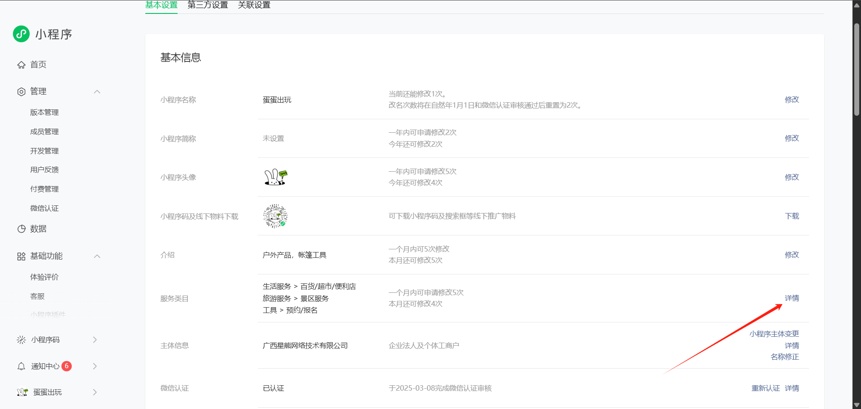Click the home icon beside 首页
861x409 pixels.
[x=21, y=65]
